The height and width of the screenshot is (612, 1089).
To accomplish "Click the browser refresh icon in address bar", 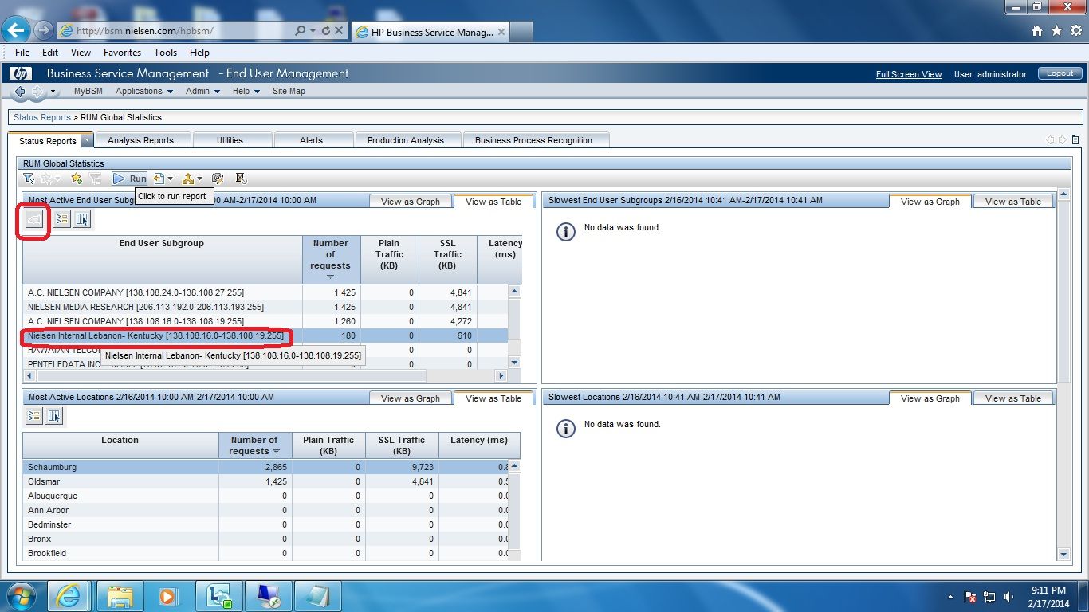I will [325, 30].
